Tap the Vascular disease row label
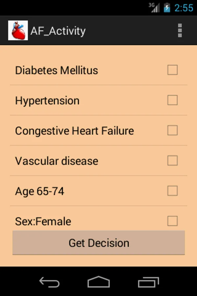This screenshot has width=197, height=296. 56,161
